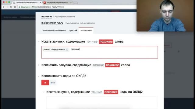The image size is (195, 109).
Task: Edit the filter name 'название'
Action: click(x=47, y=17)
